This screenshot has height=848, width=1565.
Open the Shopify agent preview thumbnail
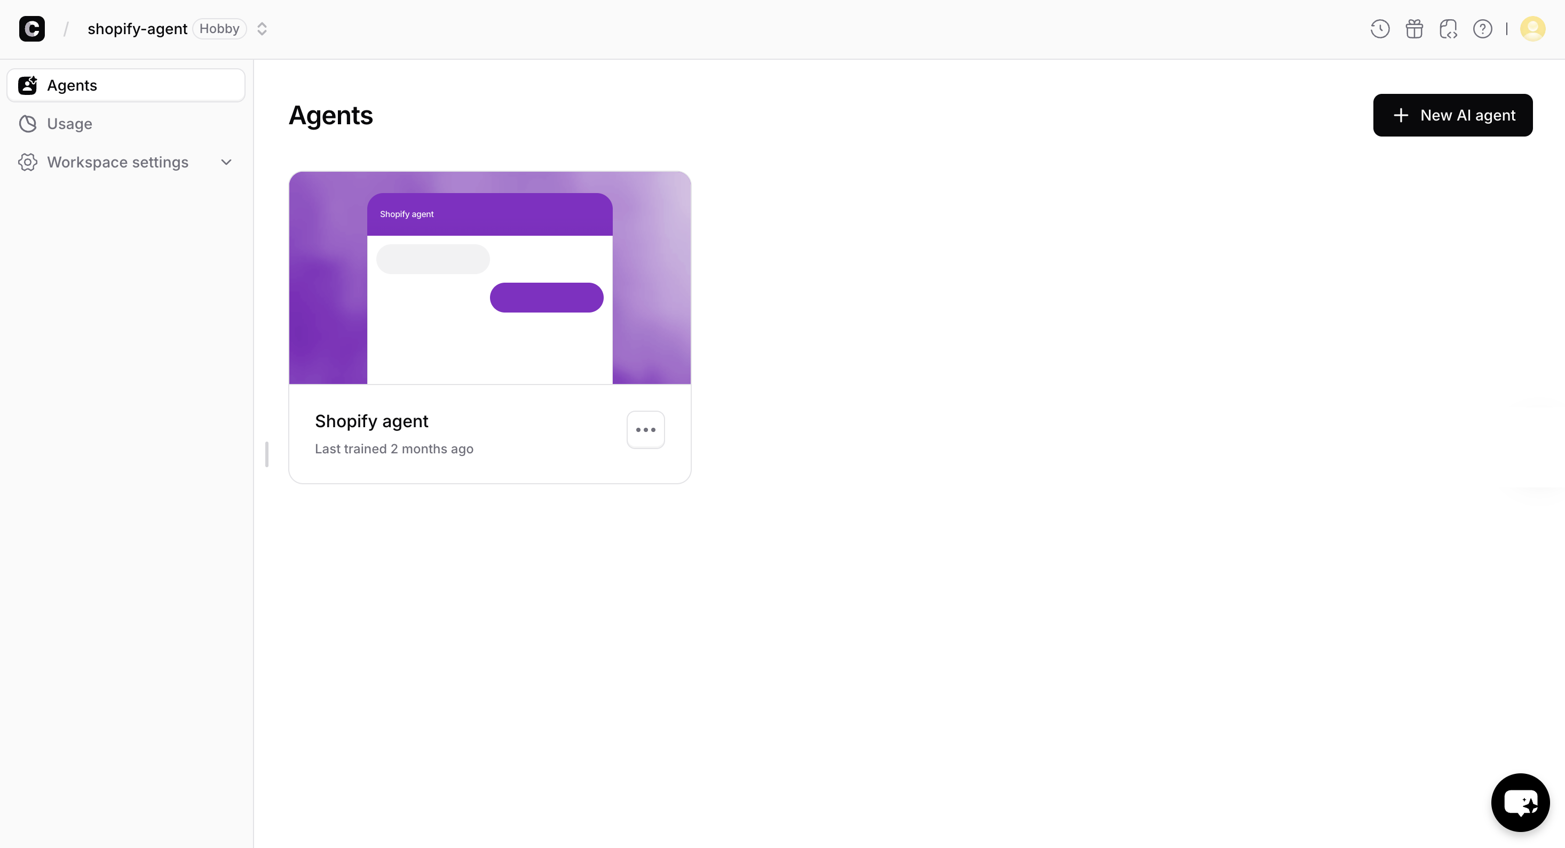point(489,278)
